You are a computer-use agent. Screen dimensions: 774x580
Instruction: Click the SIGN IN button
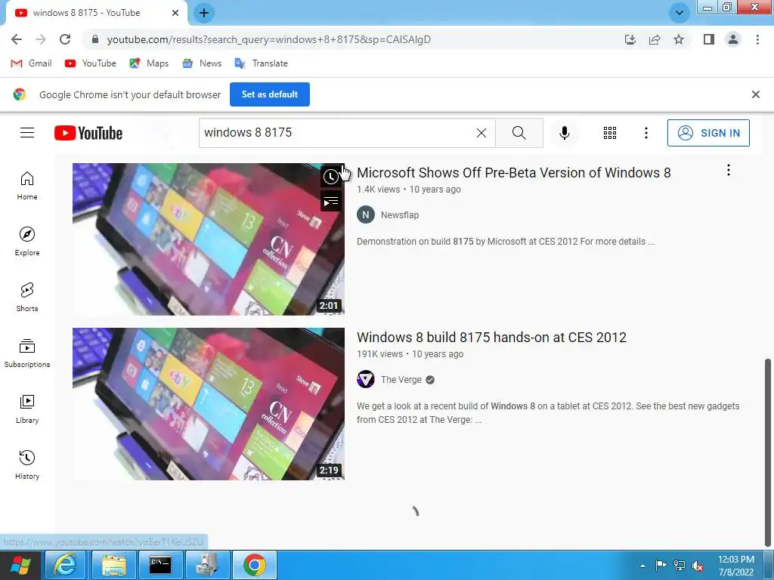pyautogui.click(x=708, y=133)
